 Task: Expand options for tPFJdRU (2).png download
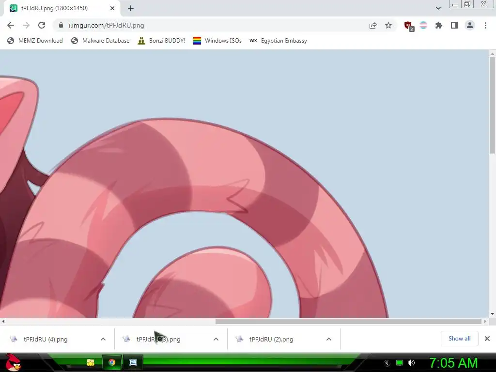[329, 339]
